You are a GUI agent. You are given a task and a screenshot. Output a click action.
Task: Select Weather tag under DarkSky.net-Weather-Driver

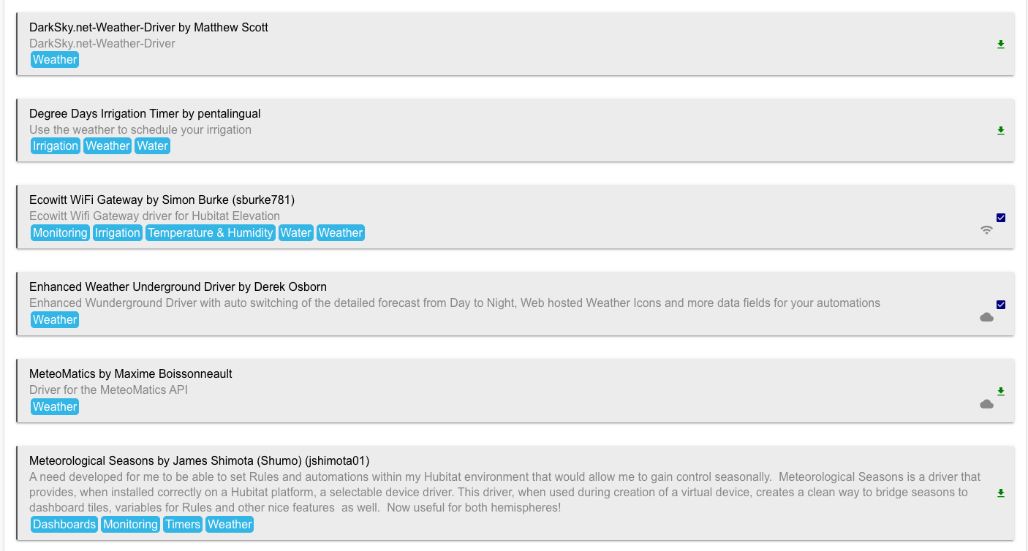click(55, 60)
